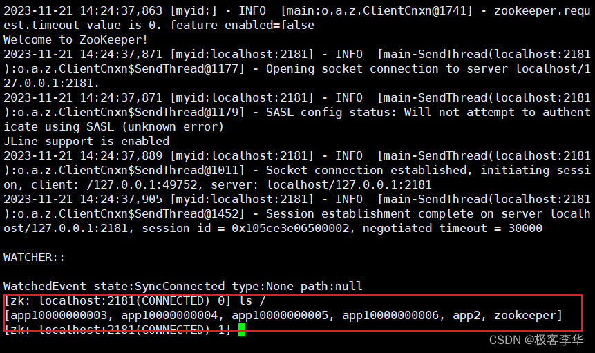The width and height of the screenshot is (595, 353).
Task: Click 'app10000000006' in the ls output
Action: (390, 316)
